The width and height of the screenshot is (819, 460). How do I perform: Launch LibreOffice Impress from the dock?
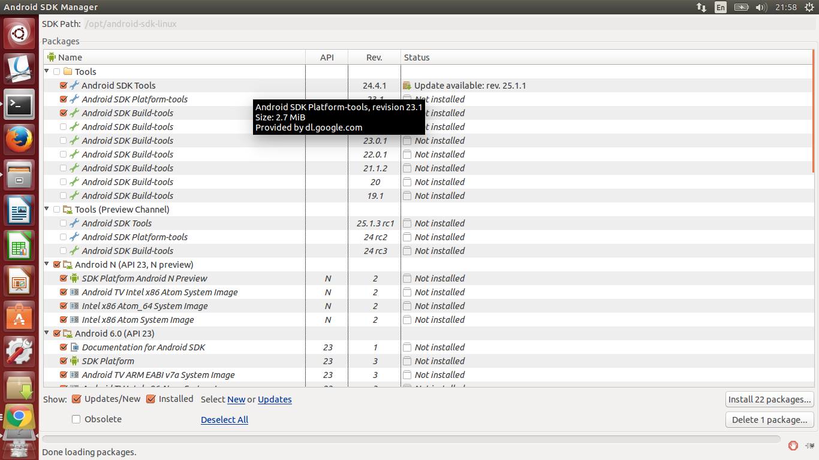tap(19, 282)
